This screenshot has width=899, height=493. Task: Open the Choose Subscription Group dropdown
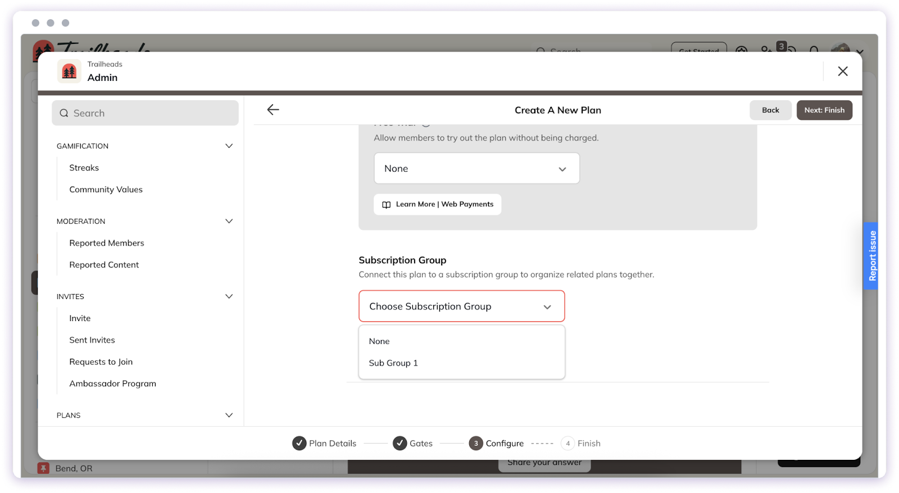pos(461,306)
